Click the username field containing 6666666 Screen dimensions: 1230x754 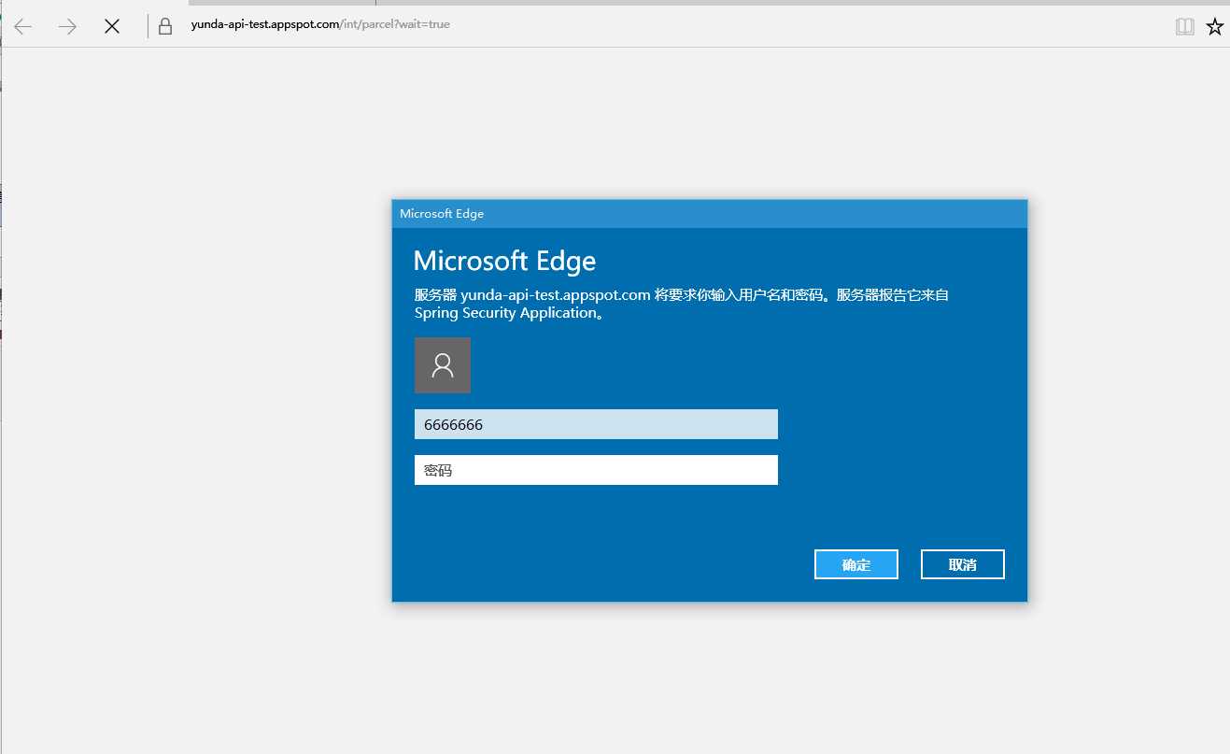click(x=596, y=424)
